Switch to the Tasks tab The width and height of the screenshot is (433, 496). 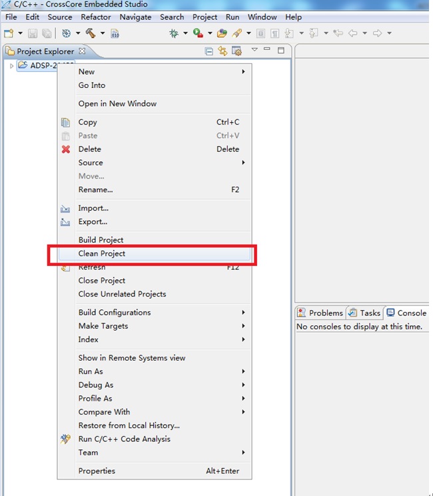(365, 313)
